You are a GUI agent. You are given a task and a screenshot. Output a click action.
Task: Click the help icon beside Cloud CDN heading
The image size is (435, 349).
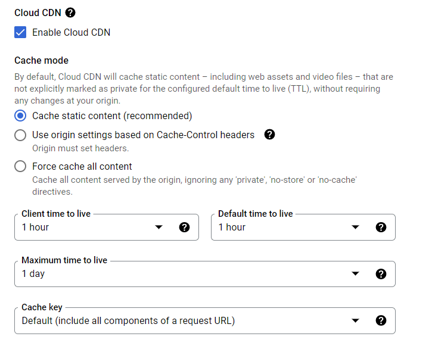70,13
